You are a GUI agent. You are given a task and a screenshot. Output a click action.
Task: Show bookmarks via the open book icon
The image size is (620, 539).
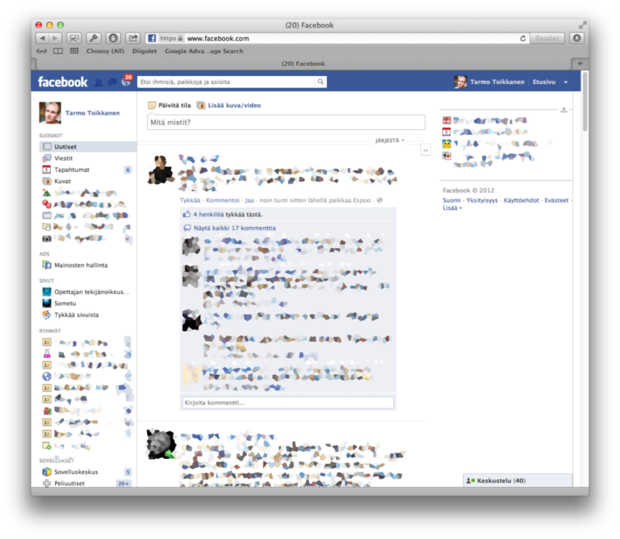click(58, 51)
